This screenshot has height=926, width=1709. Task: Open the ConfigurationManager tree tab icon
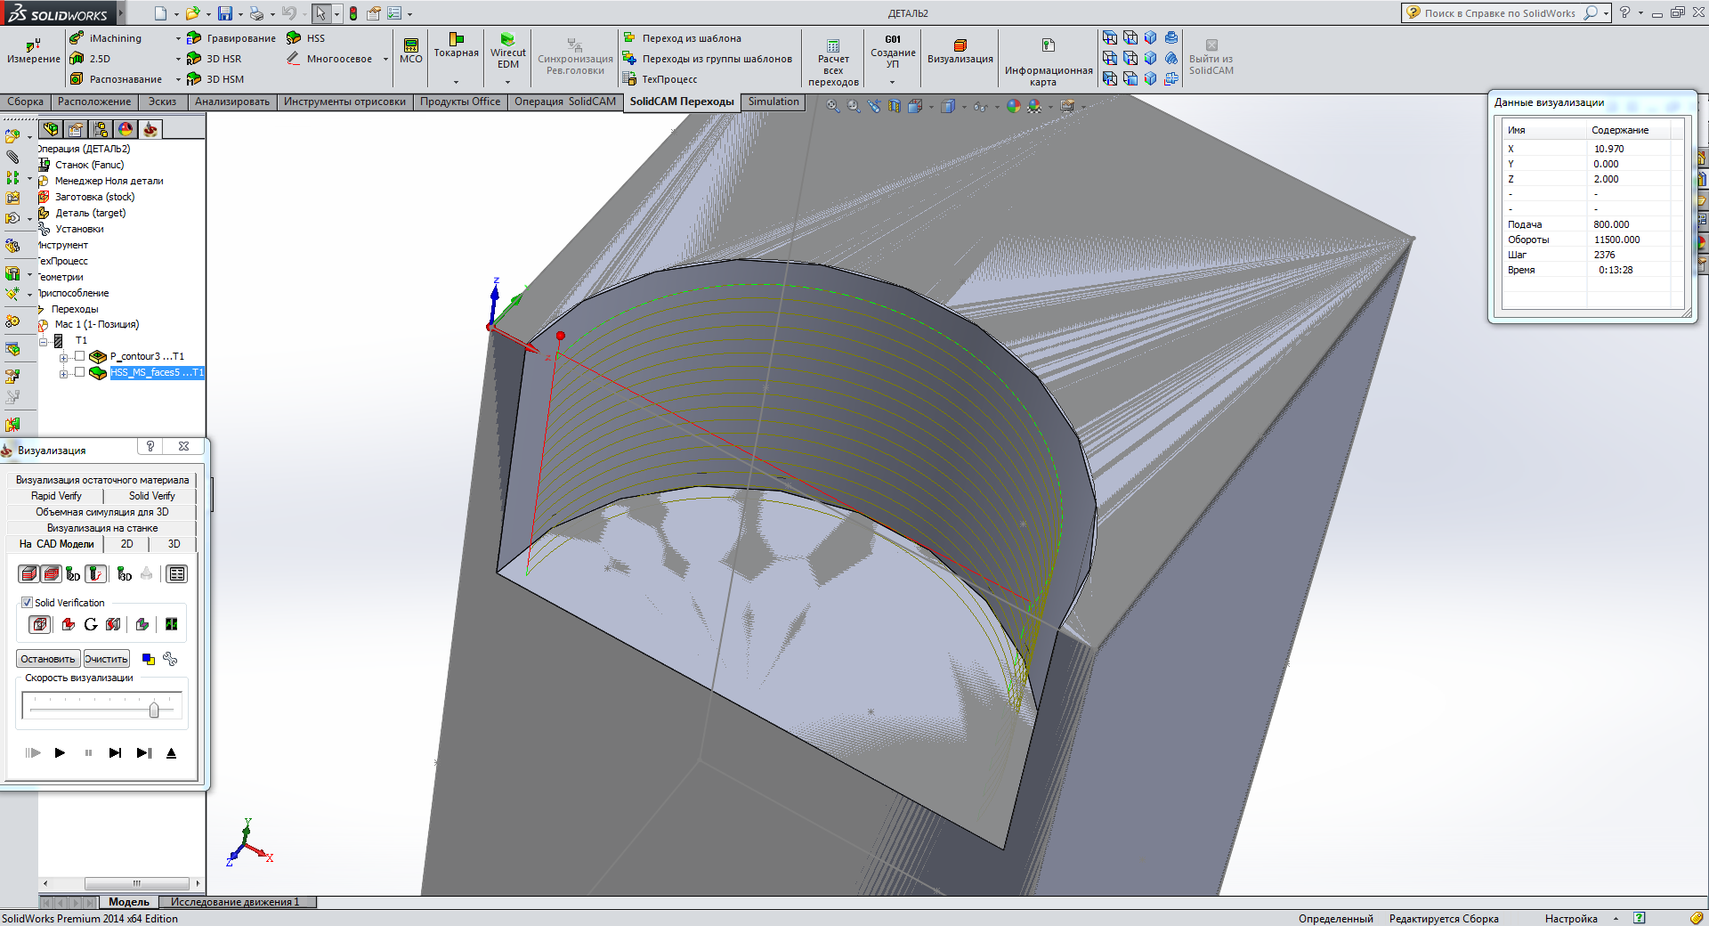coord(101,129)
